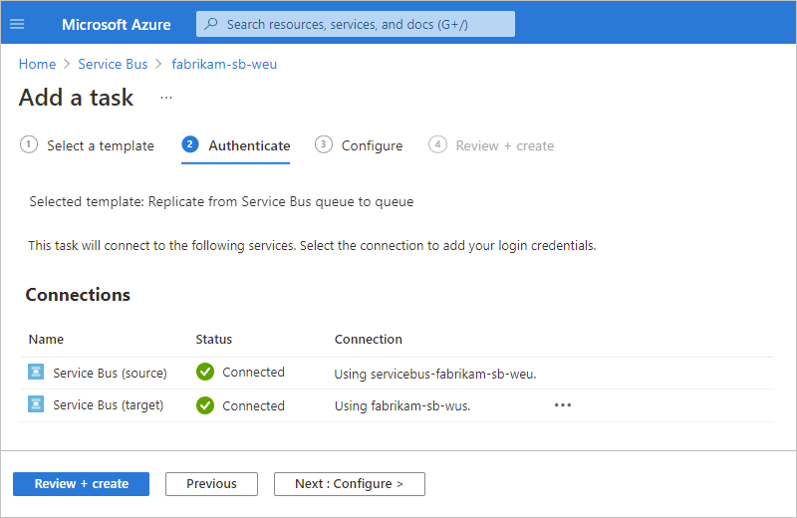Click the green Connected checkmark for source
This screenshot has width=797, height=518.
pos(205,373)
